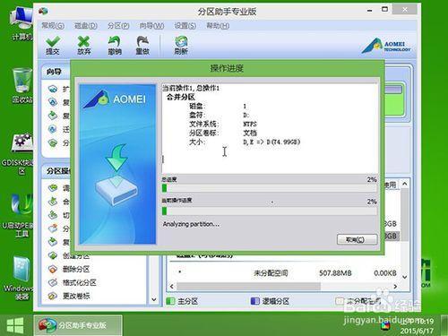The height and width of the screenshot is (336, 448).
Task: Open the 设置(S) menu
Action: 185,26
